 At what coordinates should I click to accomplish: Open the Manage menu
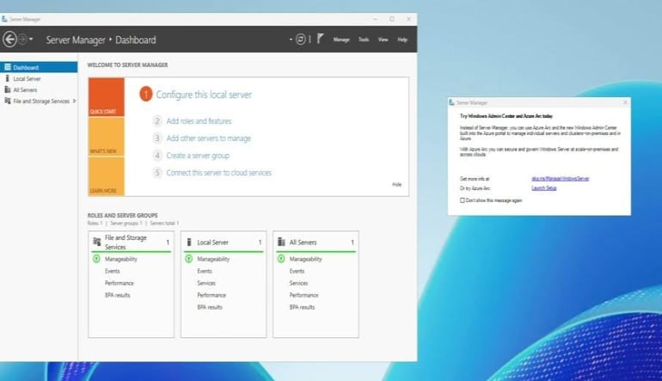click(341, 40)
